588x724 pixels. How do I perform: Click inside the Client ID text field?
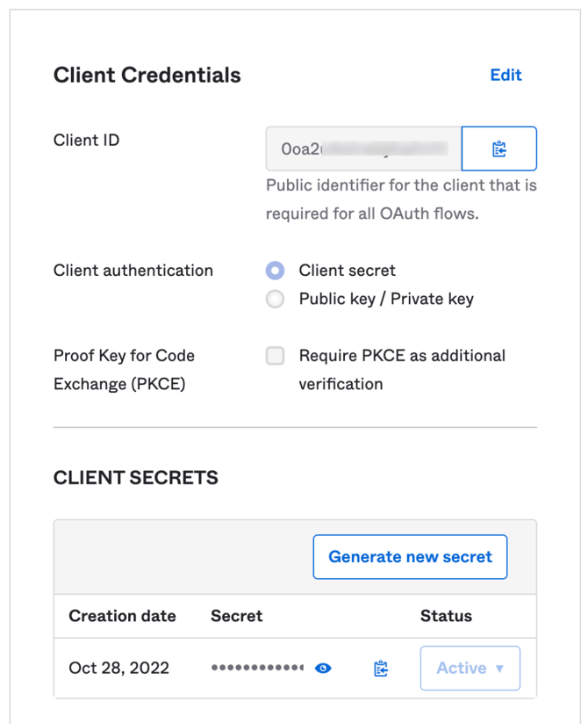click(363, 148)
